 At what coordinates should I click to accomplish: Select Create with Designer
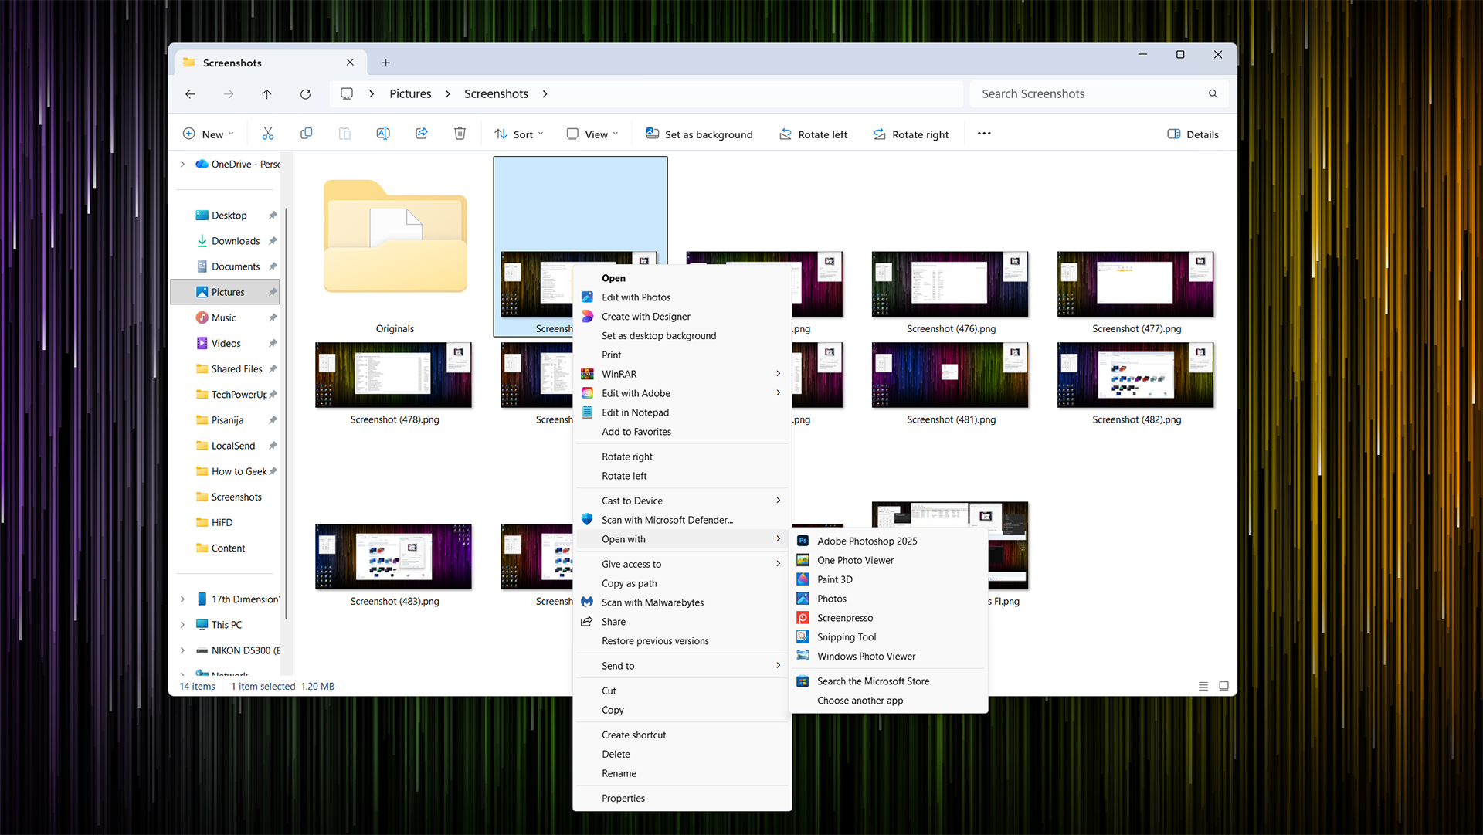(x=682, y=317)
